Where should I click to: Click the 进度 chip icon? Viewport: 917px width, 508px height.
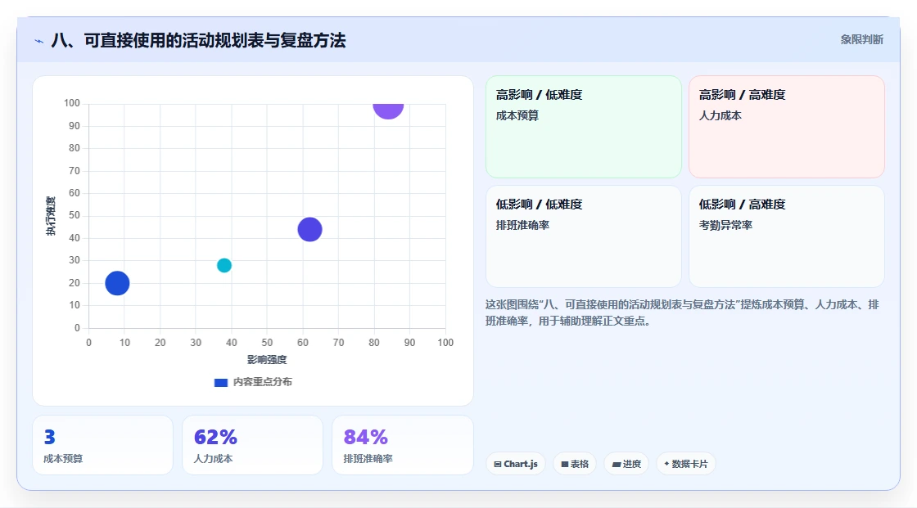[x=617, y=464]
